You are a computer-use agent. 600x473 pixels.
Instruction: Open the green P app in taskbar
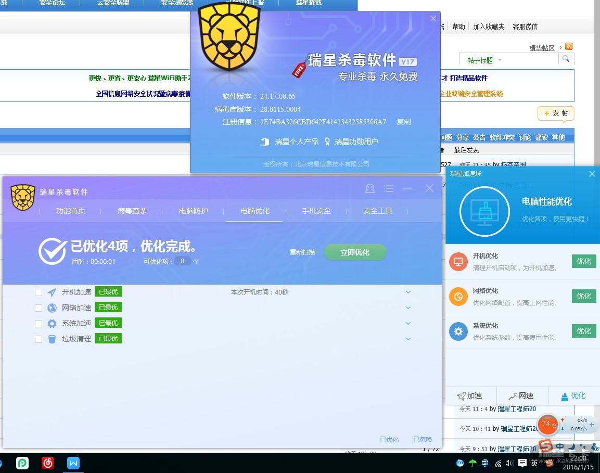[22, 463]
